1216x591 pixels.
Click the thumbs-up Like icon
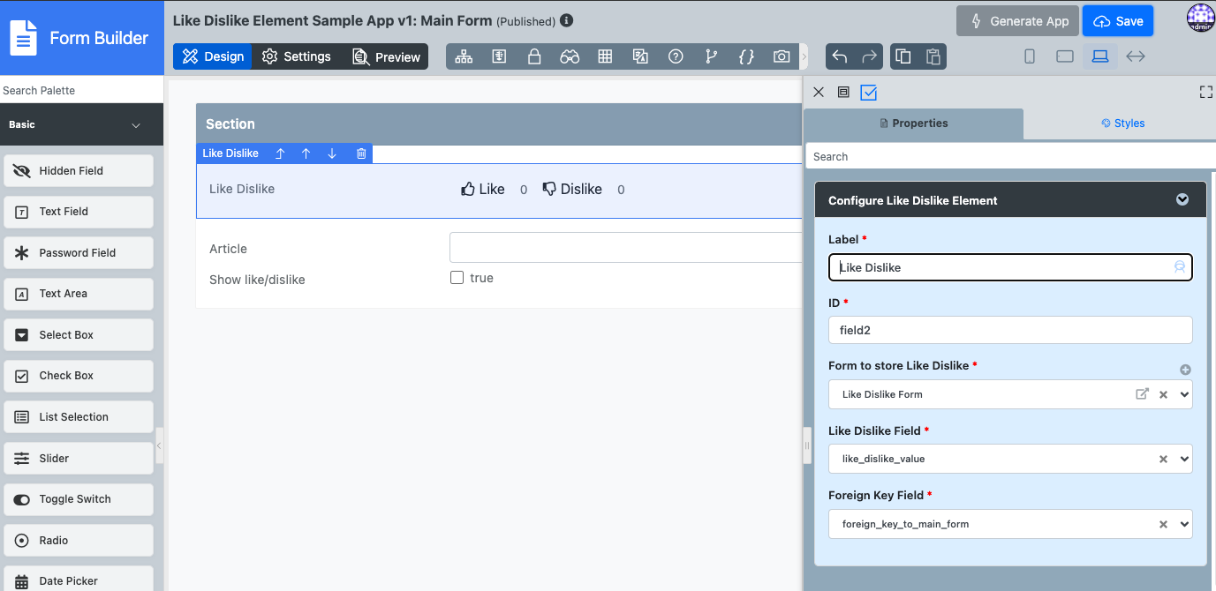pos(468,189)
